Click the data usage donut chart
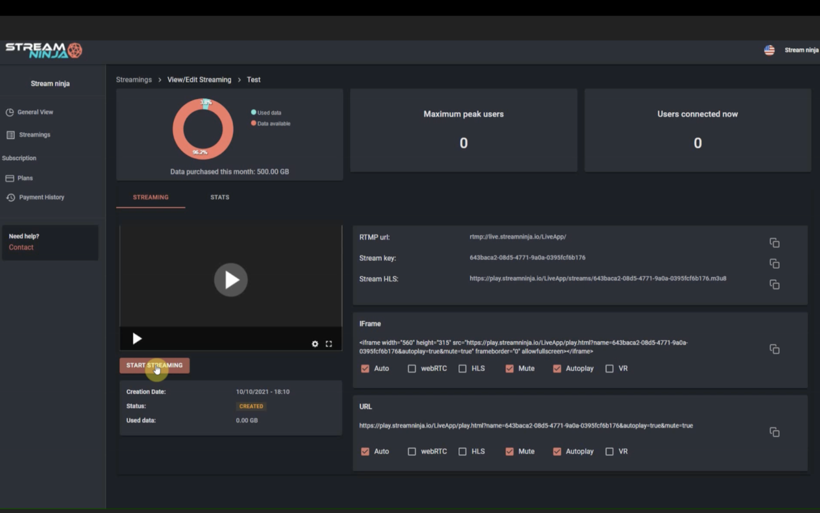The width and height of the screenshot is (820, 513). pos(203,129)
